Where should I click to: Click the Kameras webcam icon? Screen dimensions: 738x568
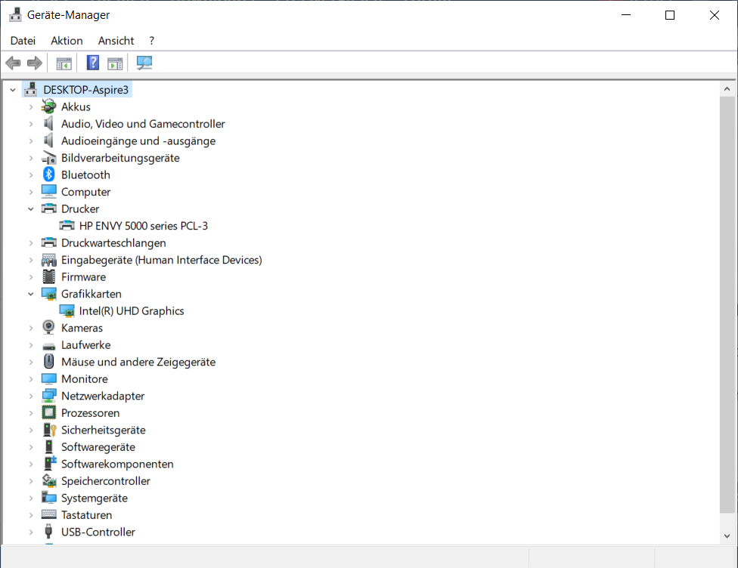point(48,327)
